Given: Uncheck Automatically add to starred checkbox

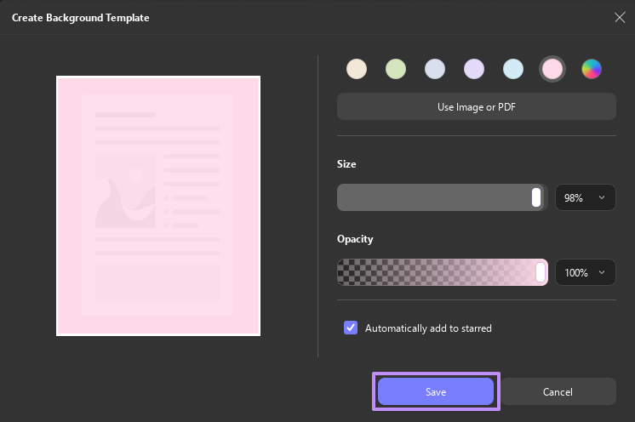Looking at the screenshot, I should pos(351,328).
